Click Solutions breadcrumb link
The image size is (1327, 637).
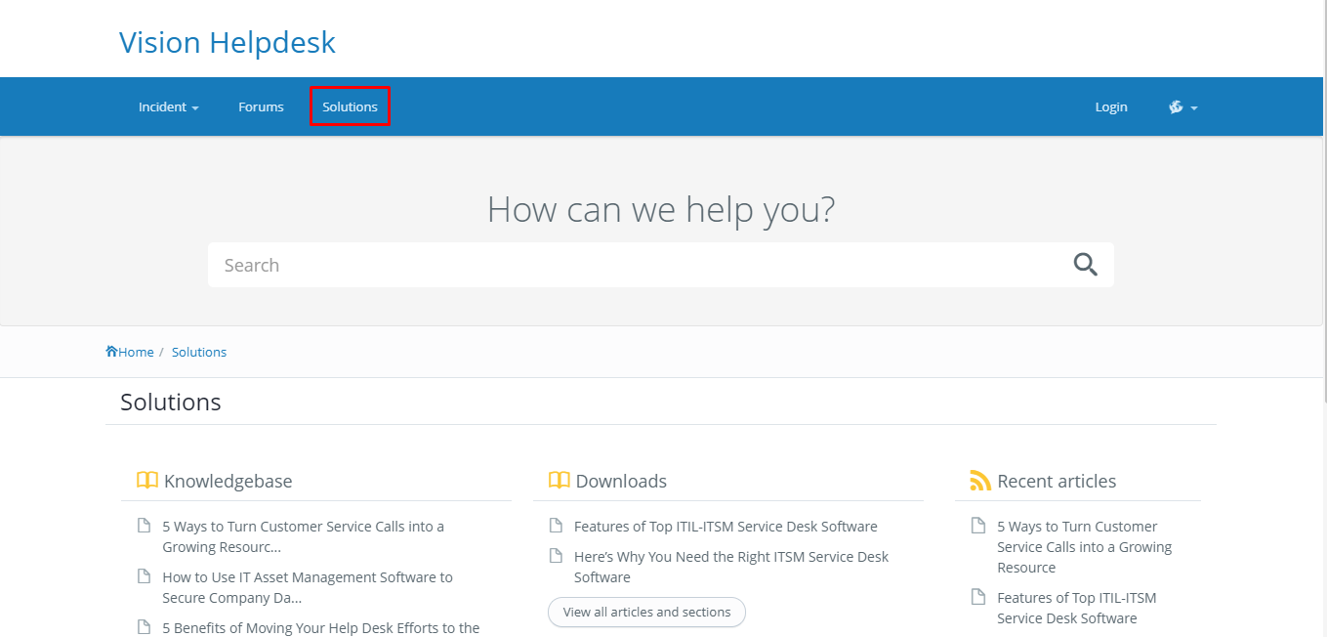[199, 352]
